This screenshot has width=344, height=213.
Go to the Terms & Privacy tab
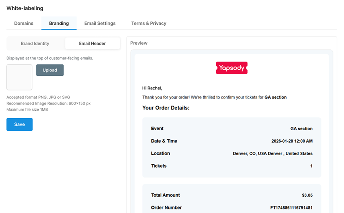click(x=149, y=23)
